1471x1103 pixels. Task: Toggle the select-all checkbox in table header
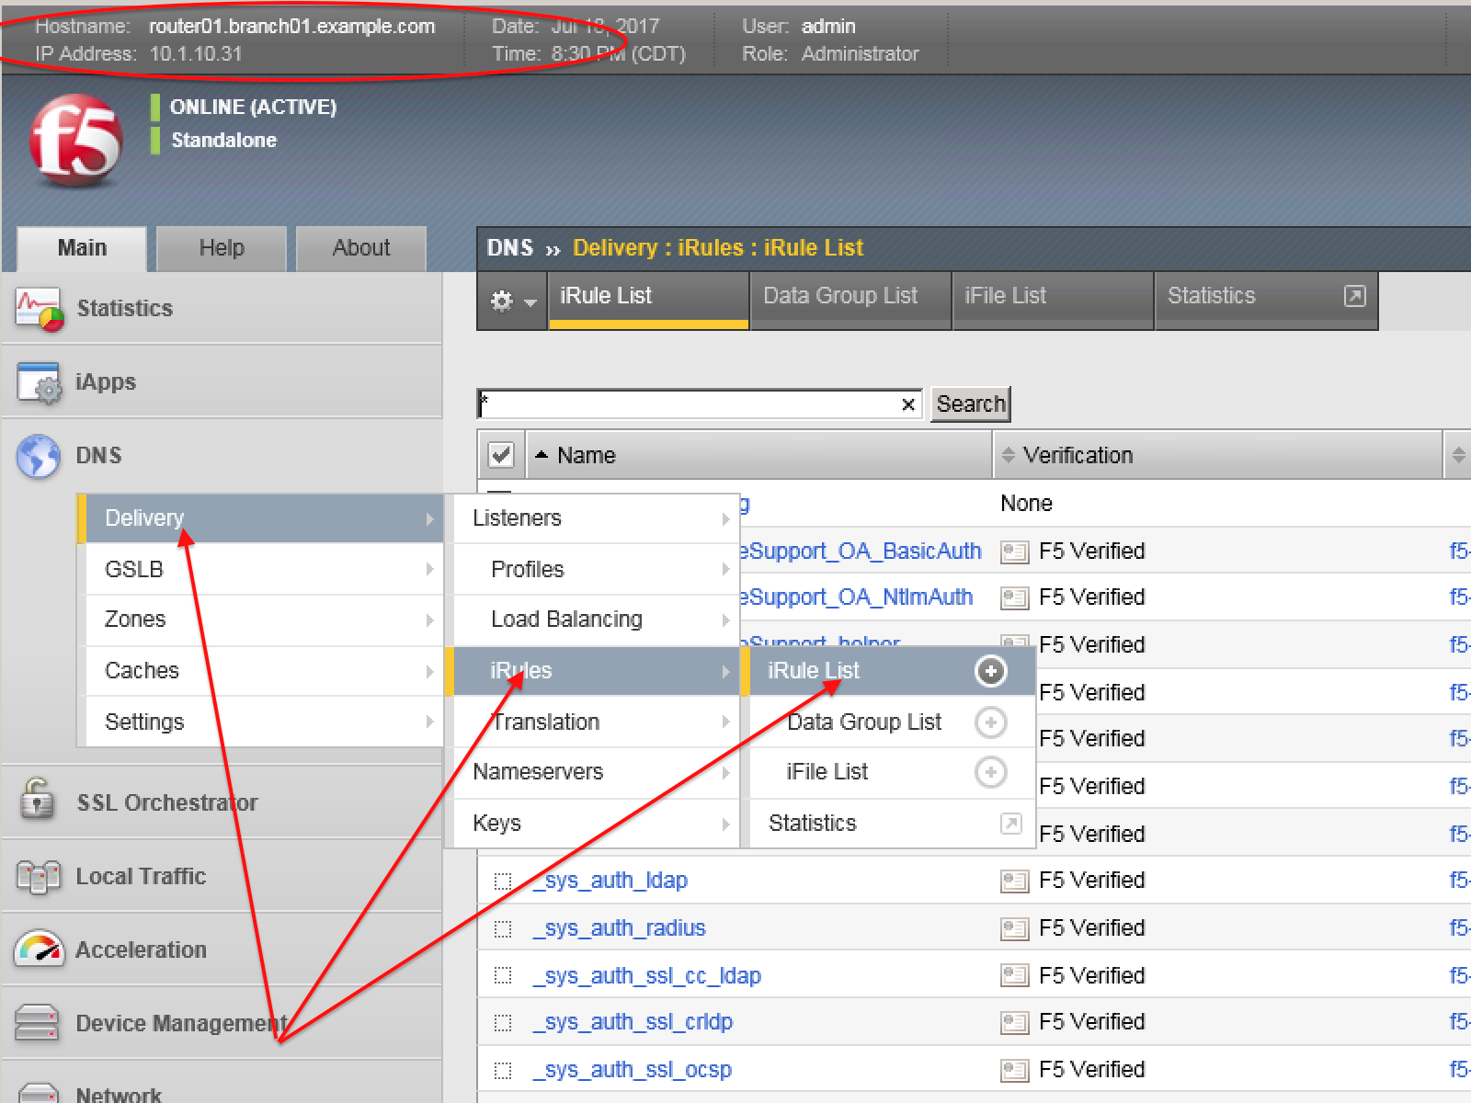coord(501,454)
